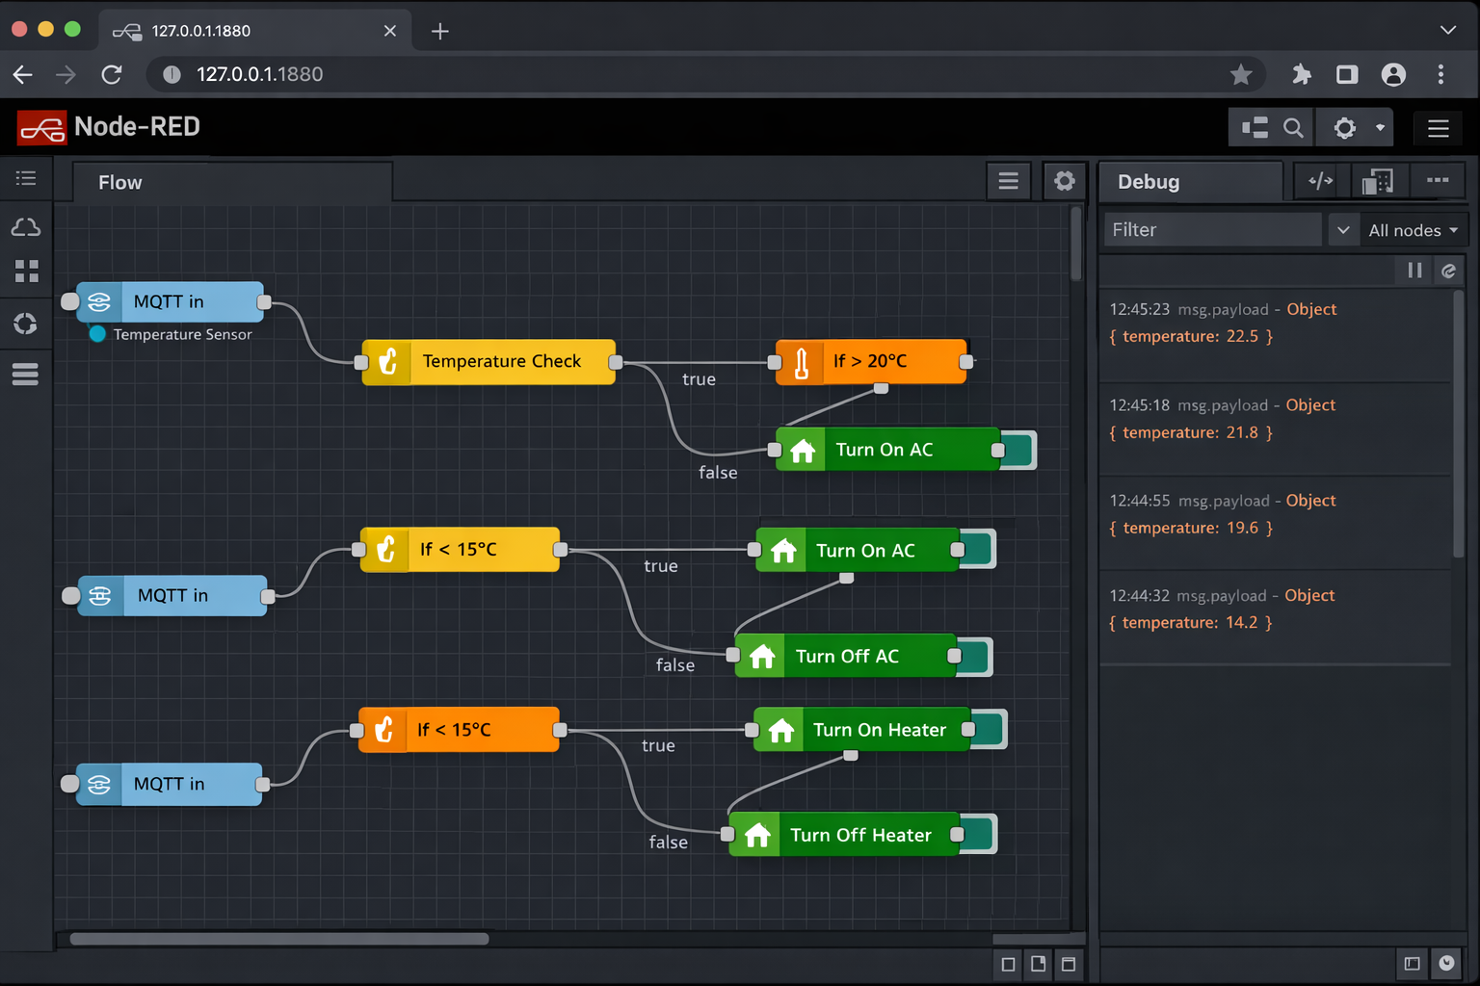The image size is (1480, 986).
Task: Toggle the Turn Off AC node button
Action: click(x=975, y=657)
